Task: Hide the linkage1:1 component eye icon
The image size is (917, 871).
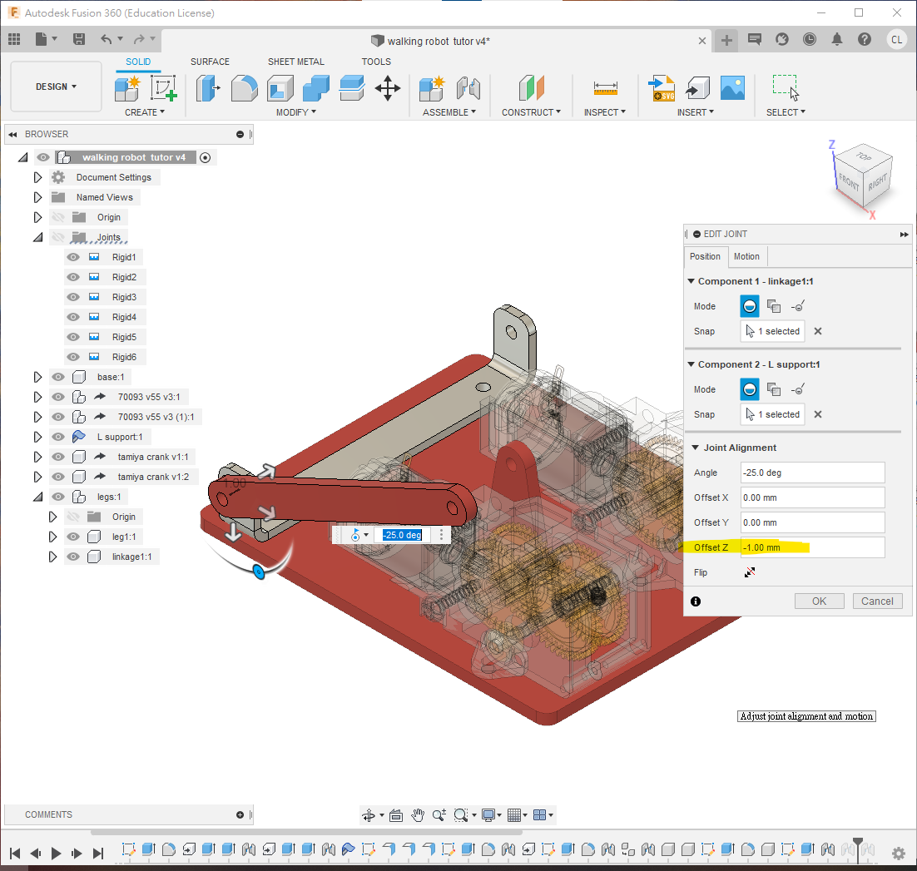Action: [72, 557]
